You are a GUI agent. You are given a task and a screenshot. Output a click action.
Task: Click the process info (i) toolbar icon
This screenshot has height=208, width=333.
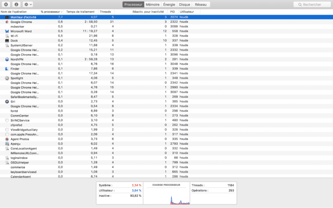click(16, 4)
